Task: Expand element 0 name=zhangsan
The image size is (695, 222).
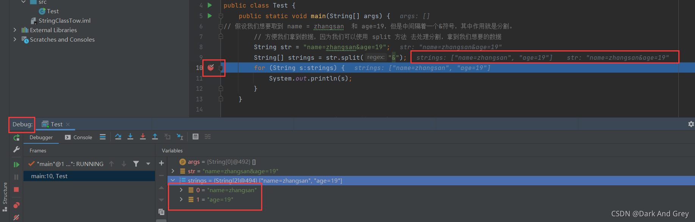Action: pyautogui.click(x=181, y=190)
